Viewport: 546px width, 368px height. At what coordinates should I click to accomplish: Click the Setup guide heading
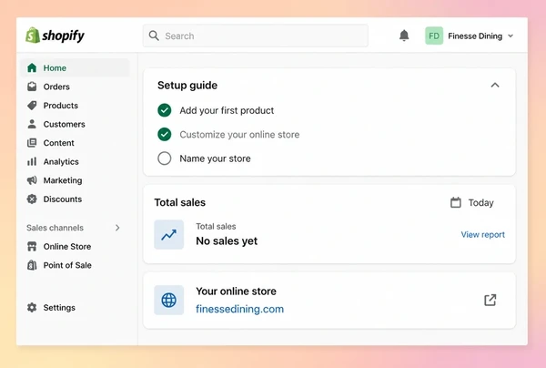click(187, 85)
